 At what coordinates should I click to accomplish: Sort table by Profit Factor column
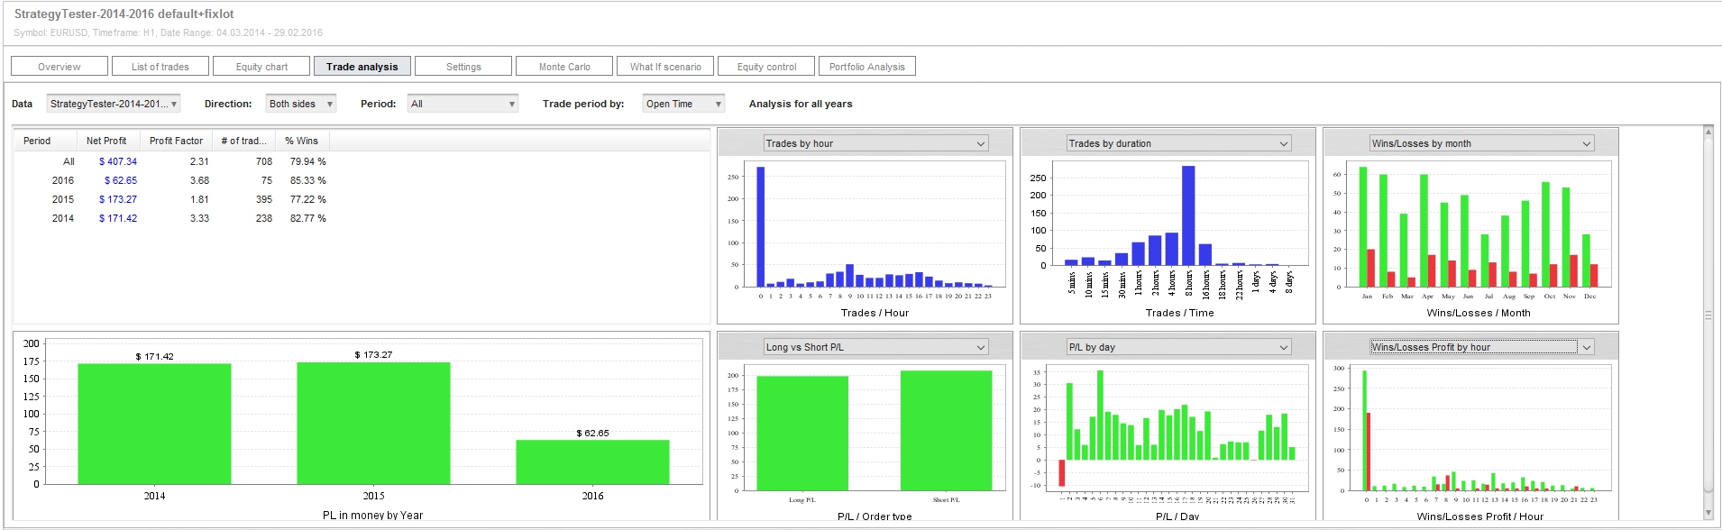[x=176, y=141]
